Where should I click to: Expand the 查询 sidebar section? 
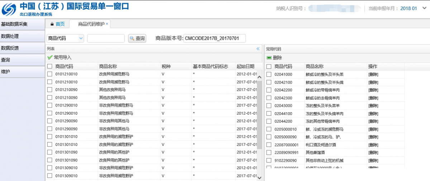point(22,60)
